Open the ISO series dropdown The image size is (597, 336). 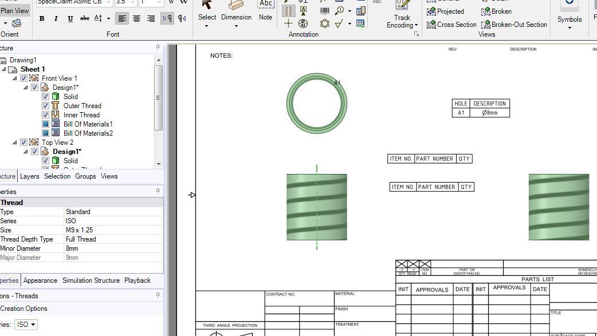coord(26,324)
